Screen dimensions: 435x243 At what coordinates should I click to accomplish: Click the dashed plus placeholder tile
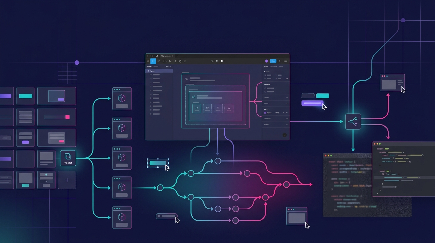tap(67, 180)
